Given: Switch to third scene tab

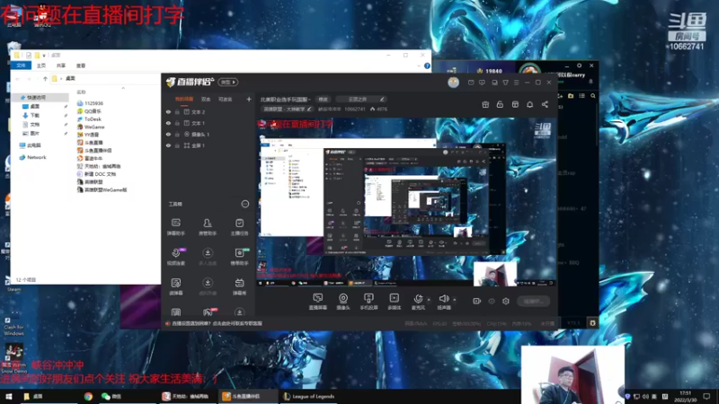Looking at the screenshot, I should coord(226,99).
